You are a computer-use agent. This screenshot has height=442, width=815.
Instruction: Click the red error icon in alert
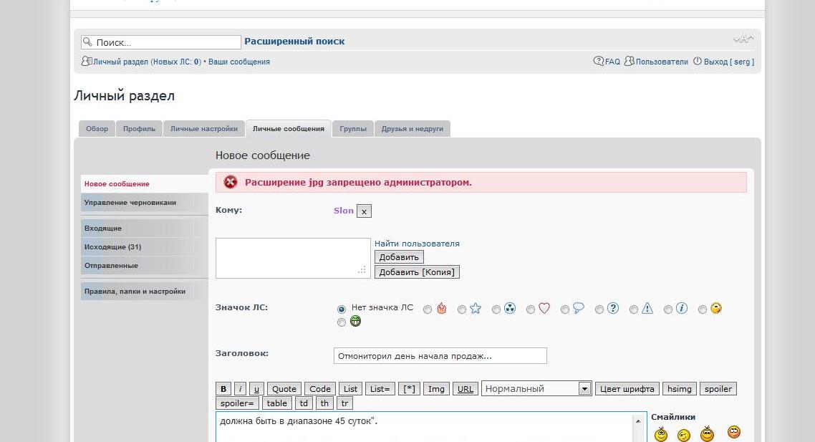(x=231, y=182)
